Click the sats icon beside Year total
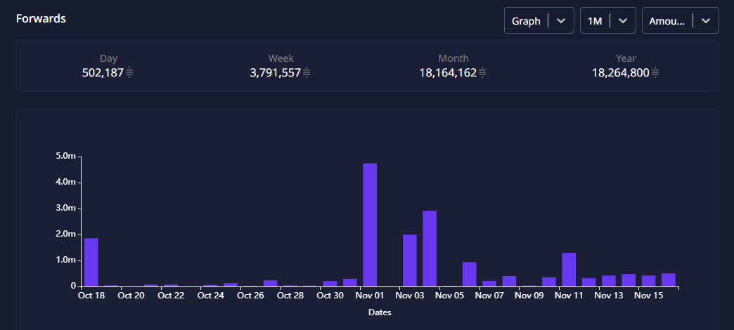This screenshot has width=734, height=330. point(655,72)
